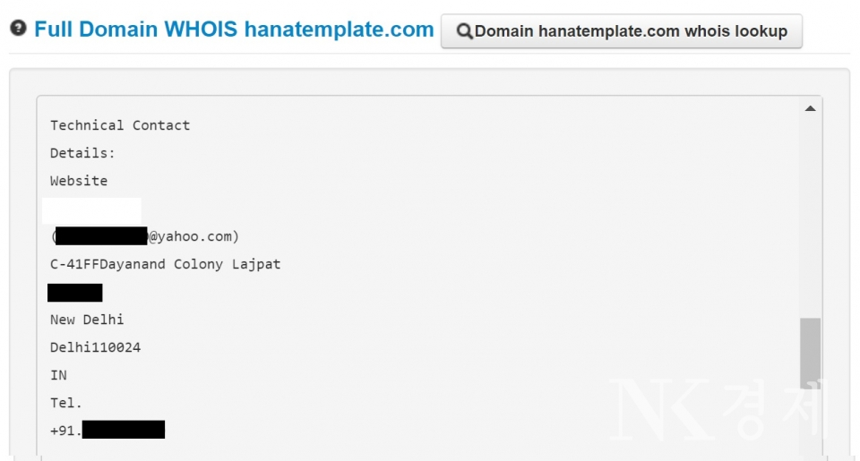860x461 pixels.
Task: Click the C-41FFDayanand Colony Lajpat address line
Action: (x=165, y=265)
